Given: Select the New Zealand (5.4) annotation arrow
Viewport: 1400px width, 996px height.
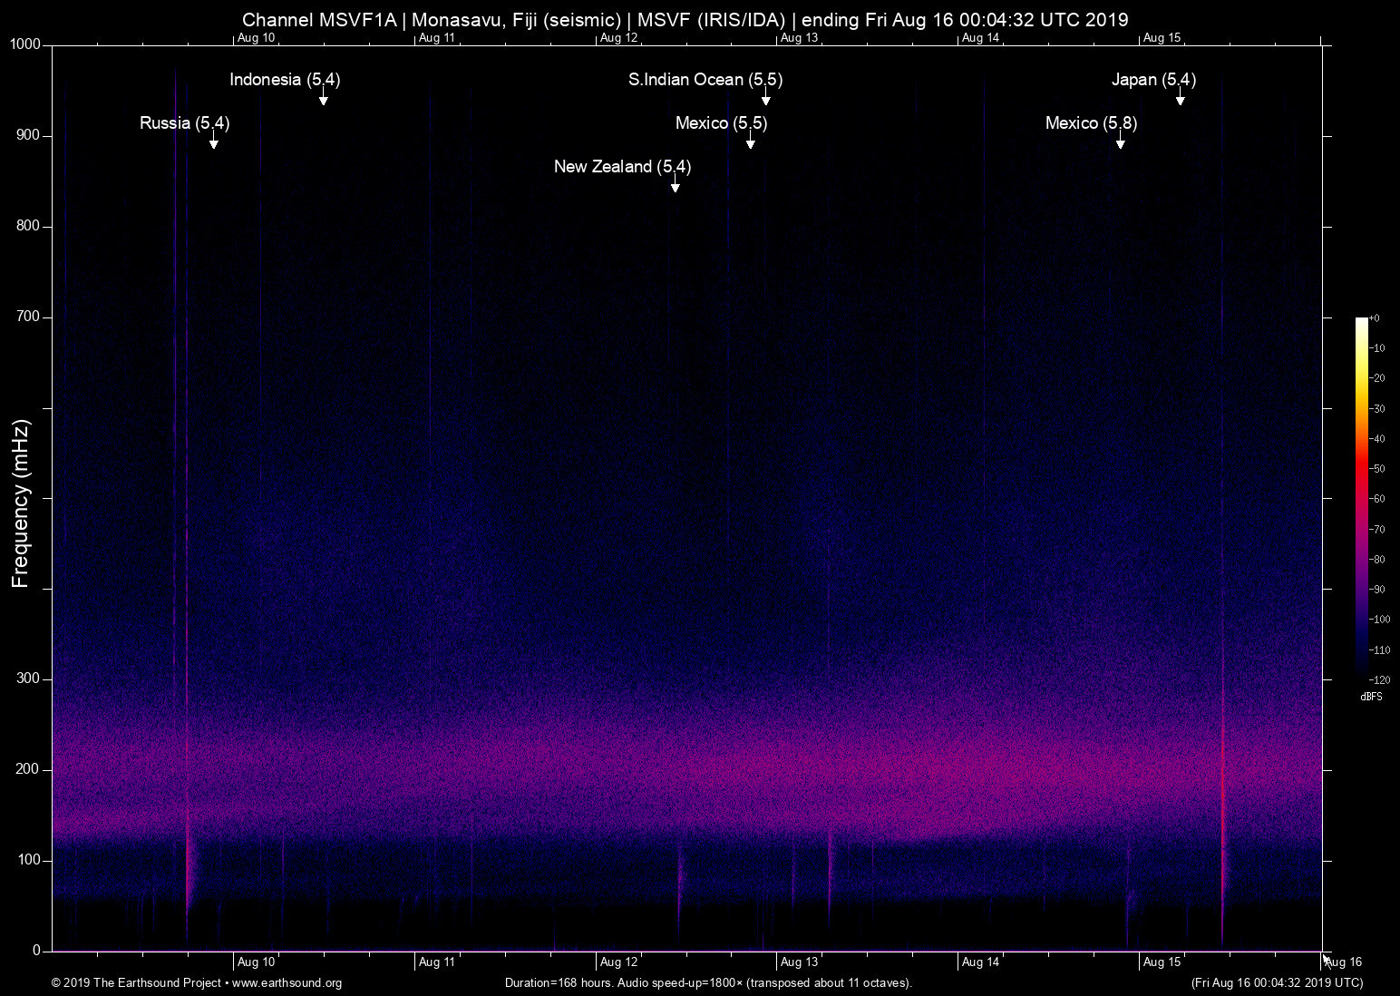Looking at the screenshot, I should (674, 184).
